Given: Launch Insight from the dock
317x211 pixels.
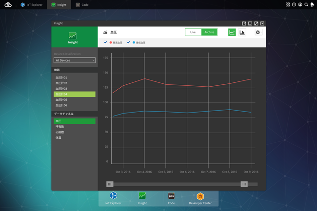Looking at the screenshot, I should pos(142,198).
